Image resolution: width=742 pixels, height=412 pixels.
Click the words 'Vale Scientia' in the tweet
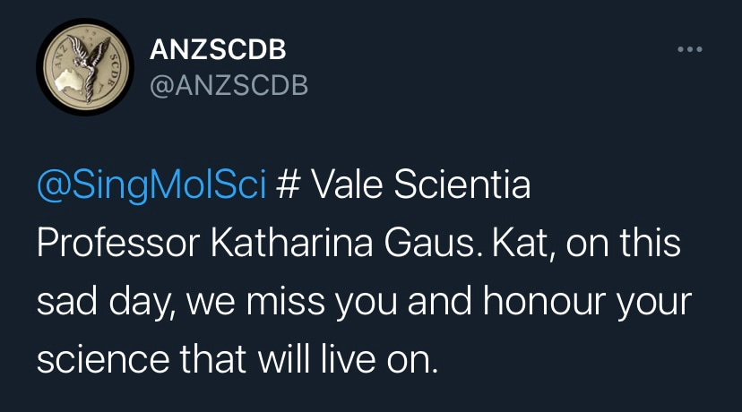pos(420,187)
